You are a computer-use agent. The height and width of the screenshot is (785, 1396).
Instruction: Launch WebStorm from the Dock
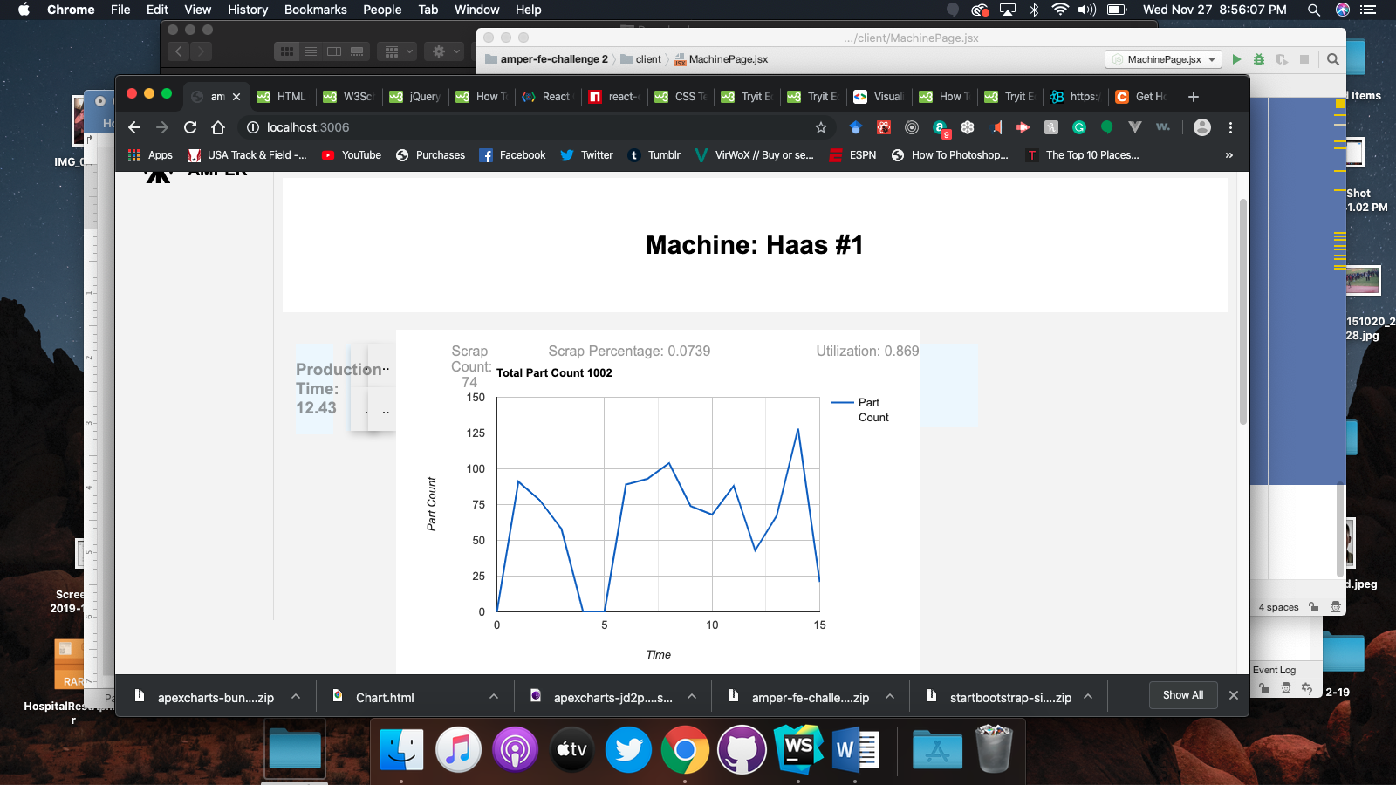(x=799, y=749)
